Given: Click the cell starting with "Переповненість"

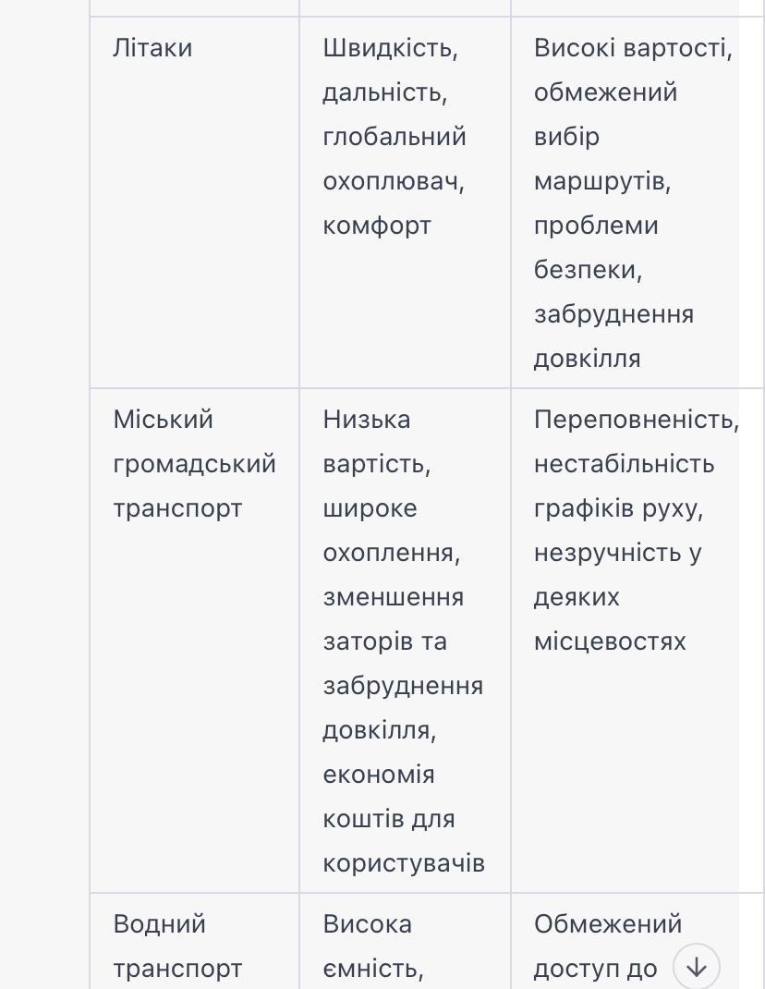Looking at the screenshot, I should coord(636,530).
